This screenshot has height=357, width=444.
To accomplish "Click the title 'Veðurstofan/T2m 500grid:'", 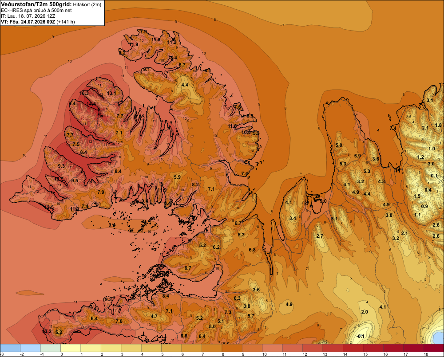I will pyautogui.click(x=36, y=4).
